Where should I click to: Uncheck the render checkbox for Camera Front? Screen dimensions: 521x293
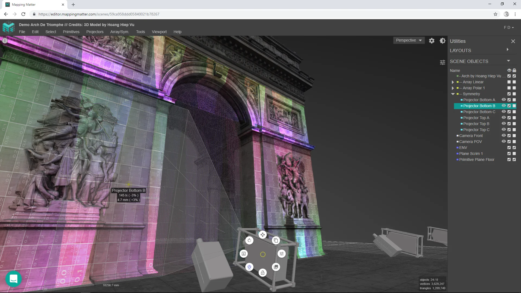[509, 136]
